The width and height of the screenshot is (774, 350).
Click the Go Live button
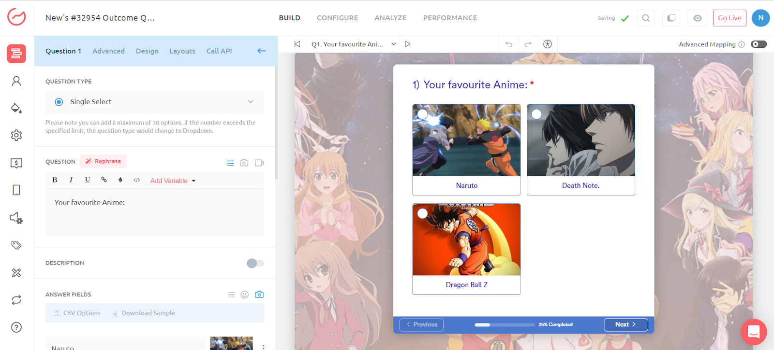[729, 18]
